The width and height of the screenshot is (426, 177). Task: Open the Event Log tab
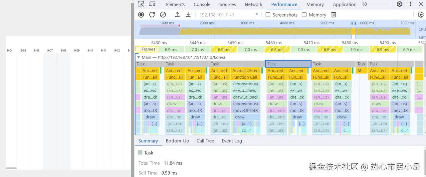pos(232,141)
